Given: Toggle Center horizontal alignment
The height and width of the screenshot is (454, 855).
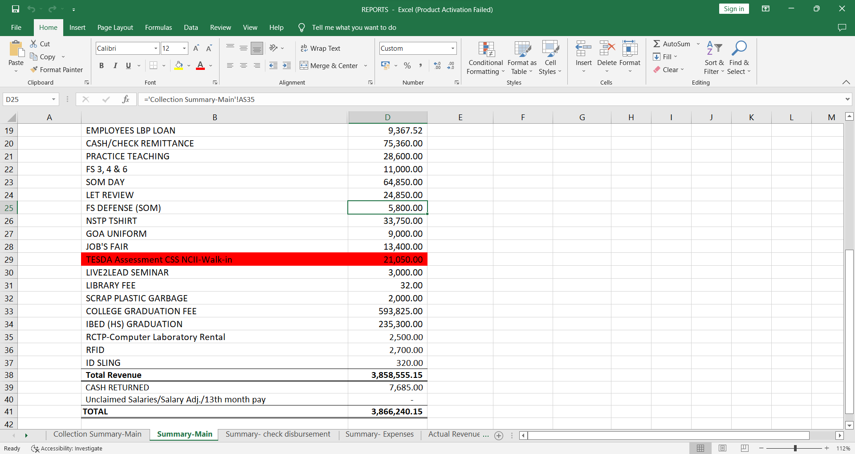Looking at the screenshot, I should [x=244, y=65].
